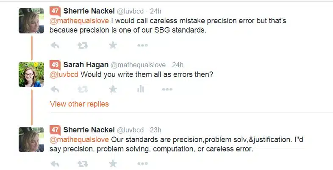Favorite the 23h tweet with star
Screen dimensions: 333x170
113,163
